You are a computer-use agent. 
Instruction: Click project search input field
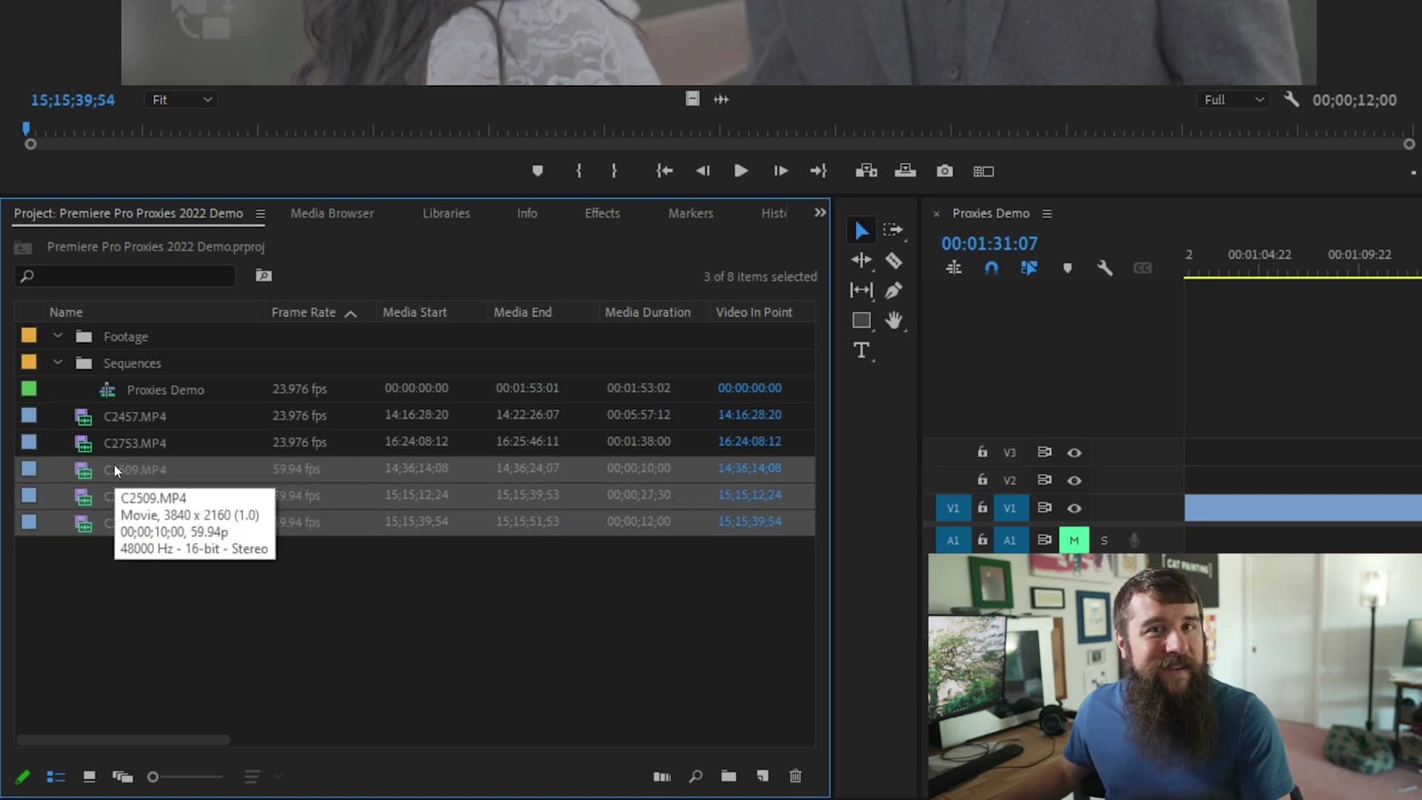[x=125, y=276]
